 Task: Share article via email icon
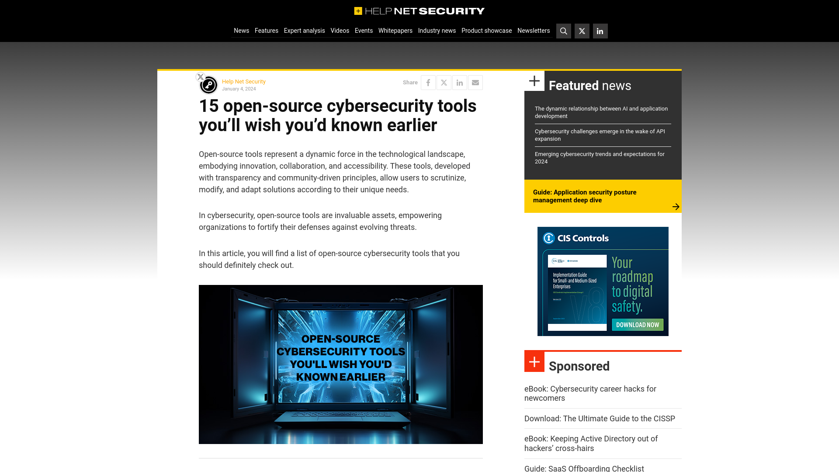475,83
